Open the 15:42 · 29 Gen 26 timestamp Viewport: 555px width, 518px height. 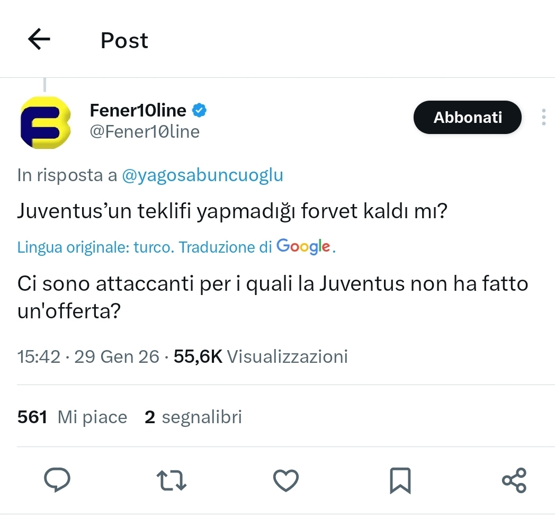[x=88, y=356]
